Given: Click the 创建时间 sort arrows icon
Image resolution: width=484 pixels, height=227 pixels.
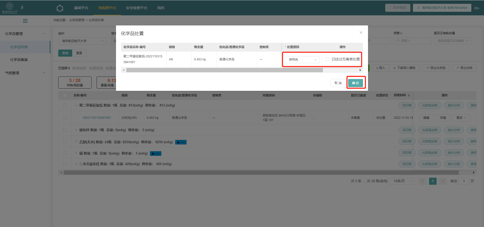Looking at the screenshot, I should [409, 95].
